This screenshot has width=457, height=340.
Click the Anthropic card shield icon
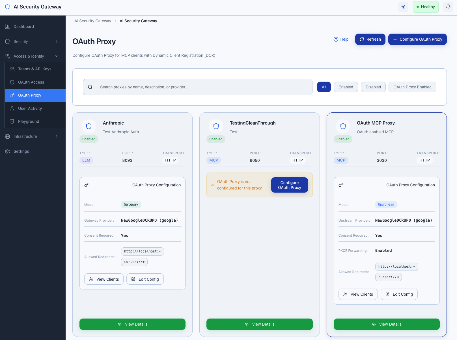pyautogui.click(x=89, y=126)
